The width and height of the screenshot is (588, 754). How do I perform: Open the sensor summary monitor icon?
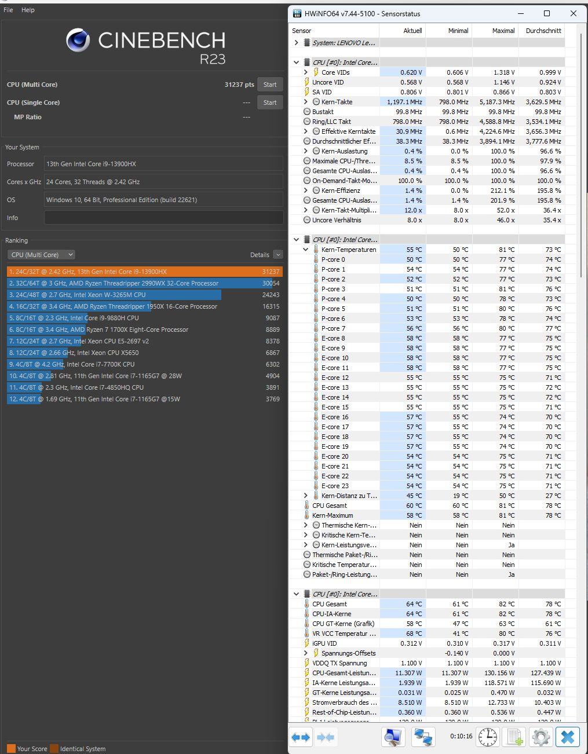393,737
